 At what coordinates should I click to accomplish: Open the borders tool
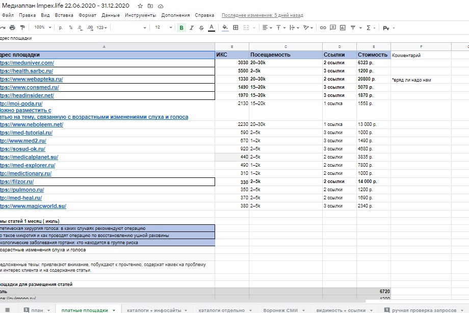pos(236,28)
